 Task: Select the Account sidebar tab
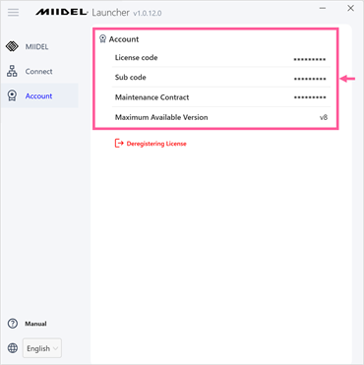click(x=39, y=95)
